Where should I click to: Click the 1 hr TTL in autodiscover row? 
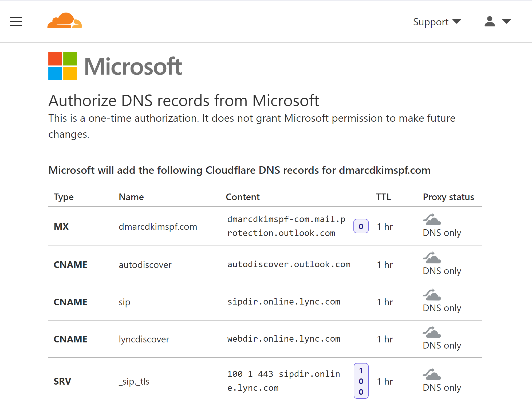(385, 265)
